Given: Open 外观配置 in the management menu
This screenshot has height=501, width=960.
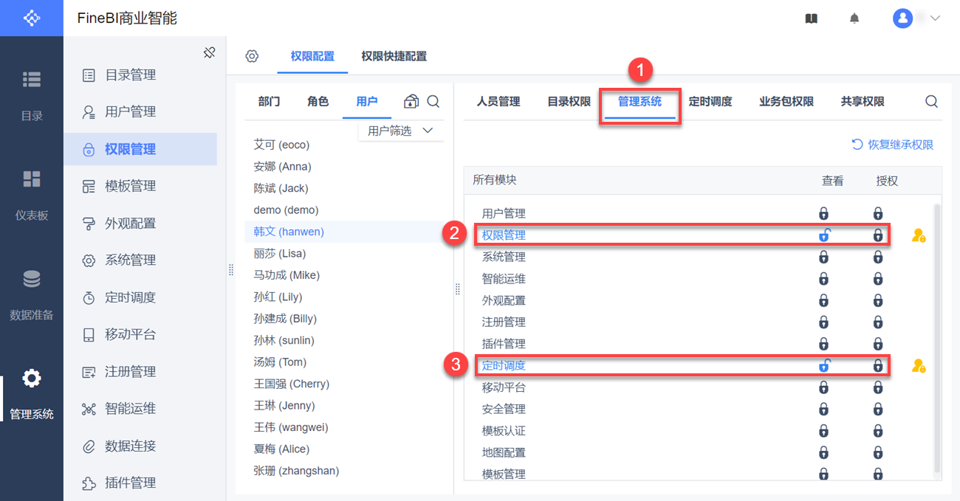Looking at the screenshot, I should click(140, 224).
